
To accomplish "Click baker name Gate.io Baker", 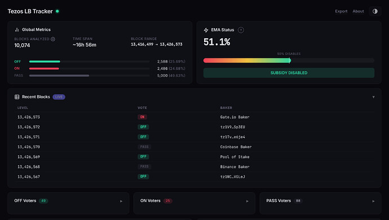I will (x=235, y=117).
